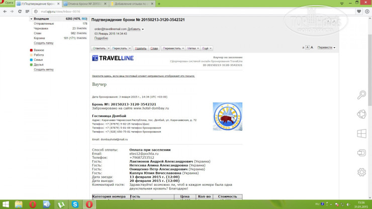372x209 pixels.
Task: Expand the Переместить dropdown
Action: [x=173, y=48]
